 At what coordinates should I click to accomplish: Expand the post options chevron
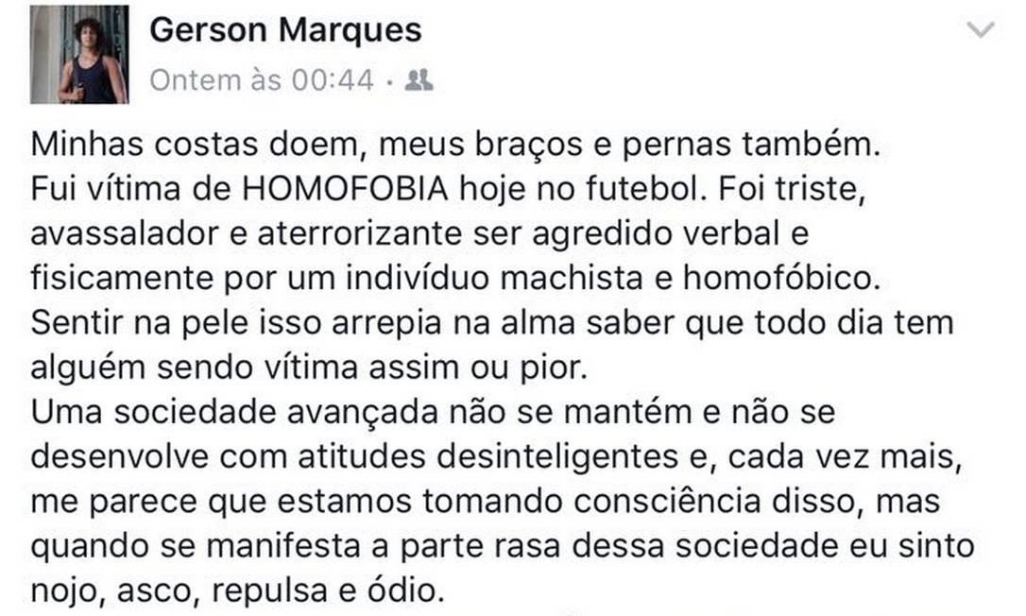(982, 30)
